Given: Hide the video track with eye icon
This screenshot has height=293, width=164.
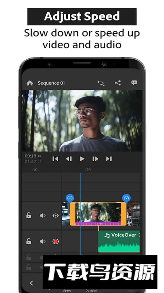Looking at the screenshot, I should coord(55,216).
